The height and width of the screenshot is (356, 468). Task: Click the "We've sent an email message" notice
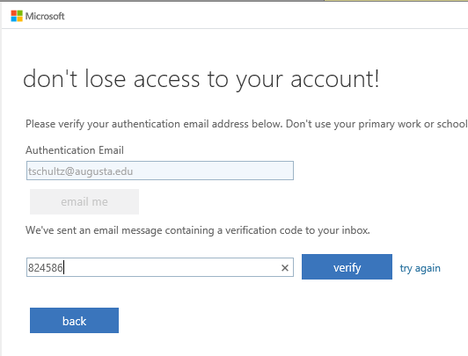click(198, 230)
